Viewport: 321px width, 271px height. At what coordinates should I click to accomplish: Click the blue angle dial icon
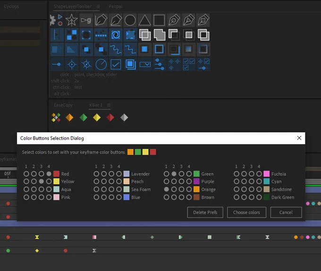tap(101, 64)
